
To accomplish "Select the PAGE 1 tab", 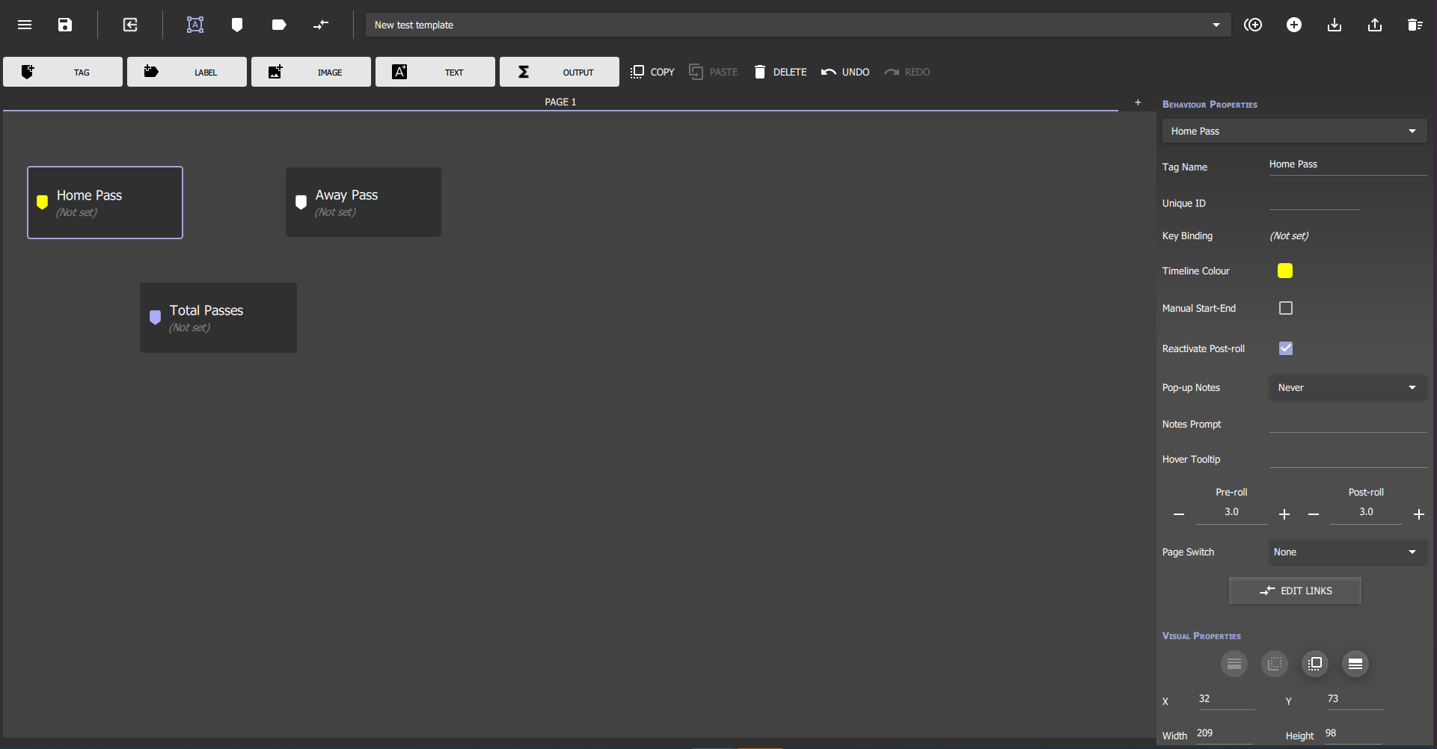I will [560, 102].
